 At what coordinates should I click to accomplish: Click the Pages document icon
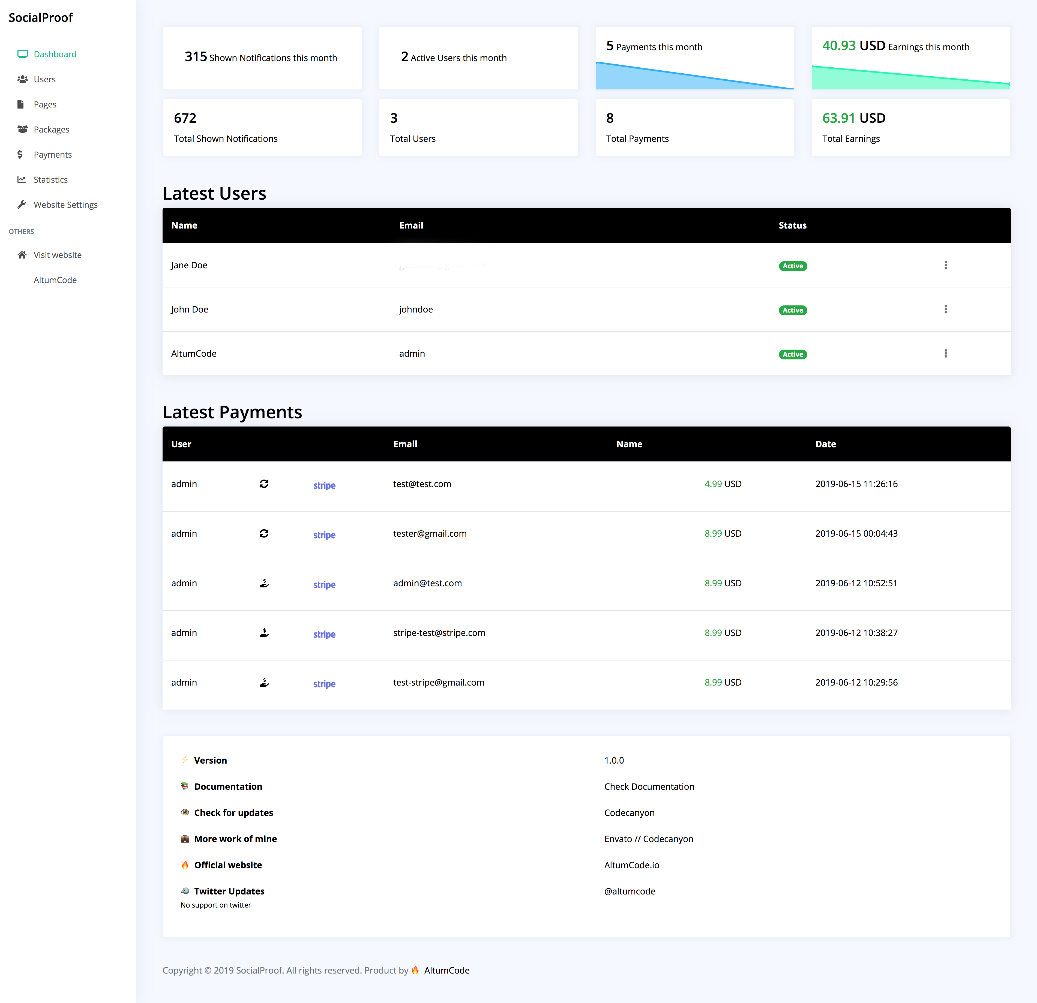coord(21,104)
